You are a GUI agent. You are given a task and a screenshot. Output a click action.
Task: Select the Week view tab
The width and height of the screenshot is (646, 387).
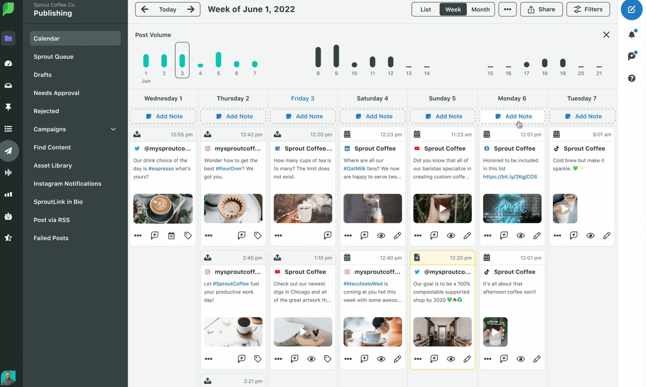(453, 9)
